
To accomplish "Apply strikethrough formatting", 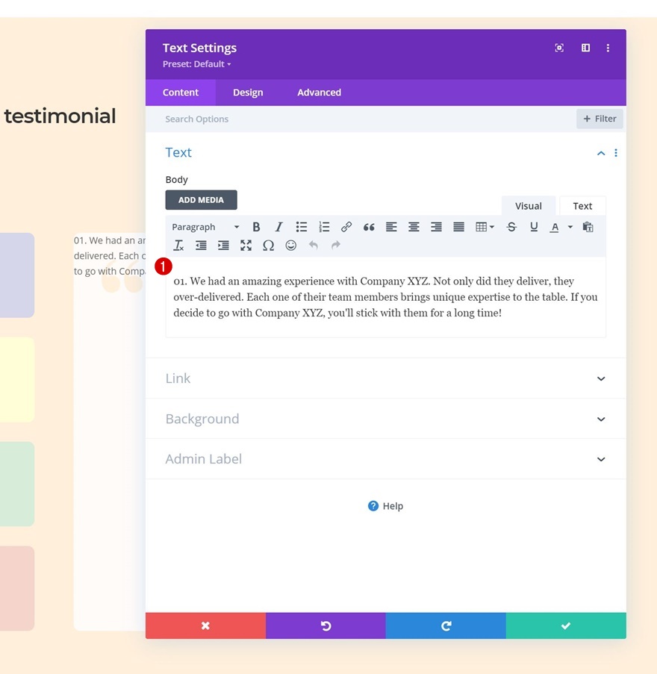I will pyautogui.click(x=511, y=227).
